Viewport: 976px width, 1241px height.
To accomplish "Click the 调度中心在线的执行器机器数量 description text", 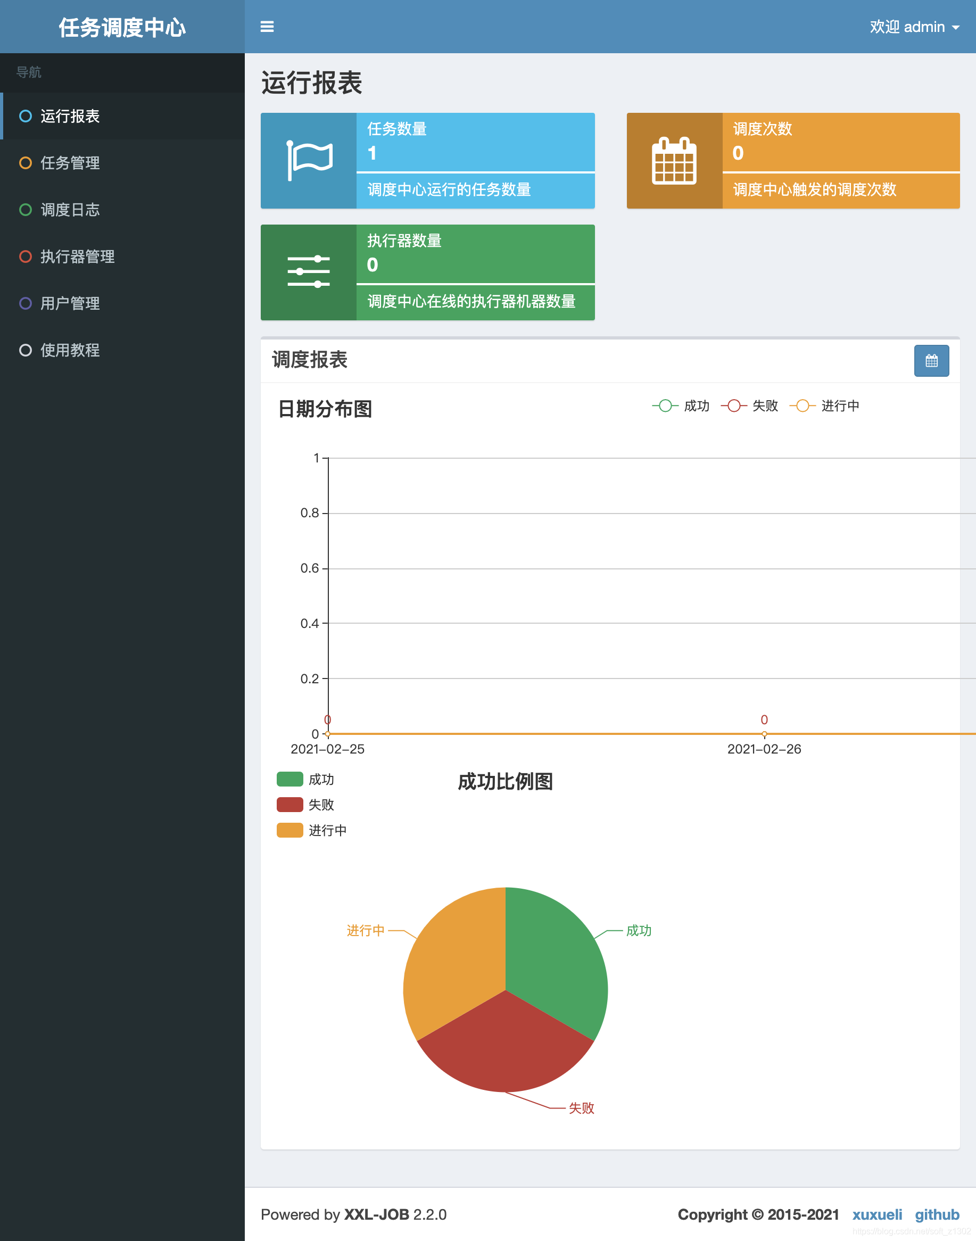I will point(472,301).
